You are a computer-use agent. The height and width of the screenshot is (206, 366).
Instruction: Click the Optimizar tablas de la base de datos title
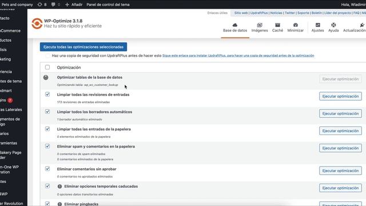pyautogui.click(x=90, y=77)
